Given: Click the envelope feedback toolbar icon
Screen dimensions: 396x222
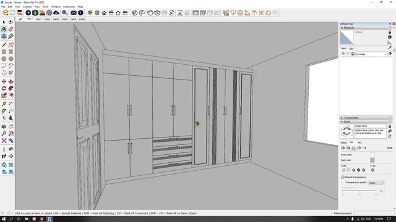Looking at the screenshot, I should coord(74,12).
